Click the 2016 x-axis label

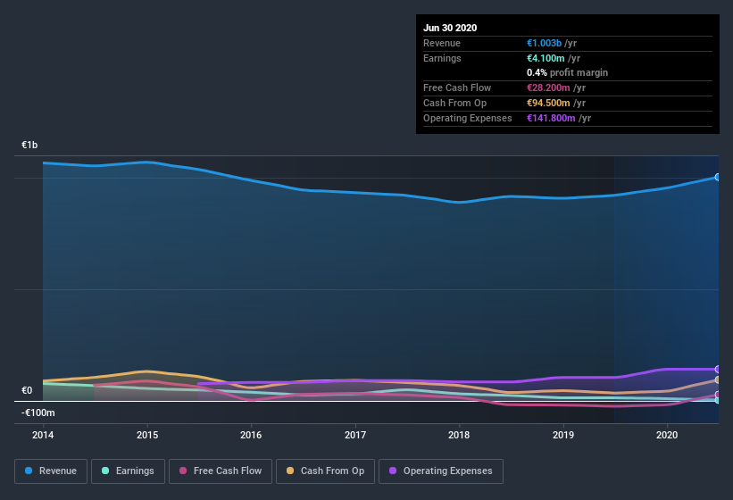[251, 435]
